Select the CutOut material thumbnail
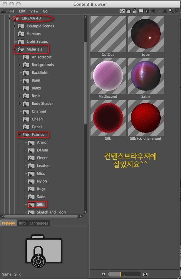Image resolution: width=181 pixels, height=279 pixels. pyautogui.click(x=108, y=34)
